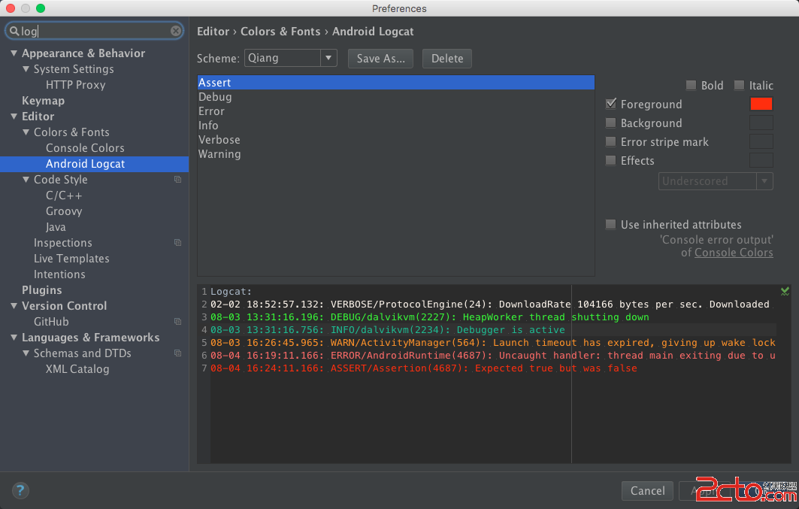Click the copy icon beside Inspections

pos(178,243)
